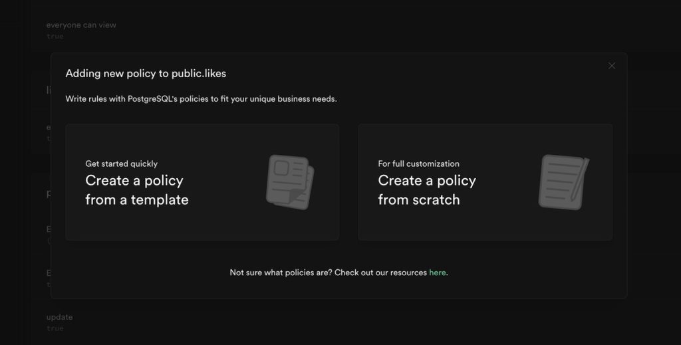Click 'For full customization' label
681x345 pixels.
pos(419,164)
